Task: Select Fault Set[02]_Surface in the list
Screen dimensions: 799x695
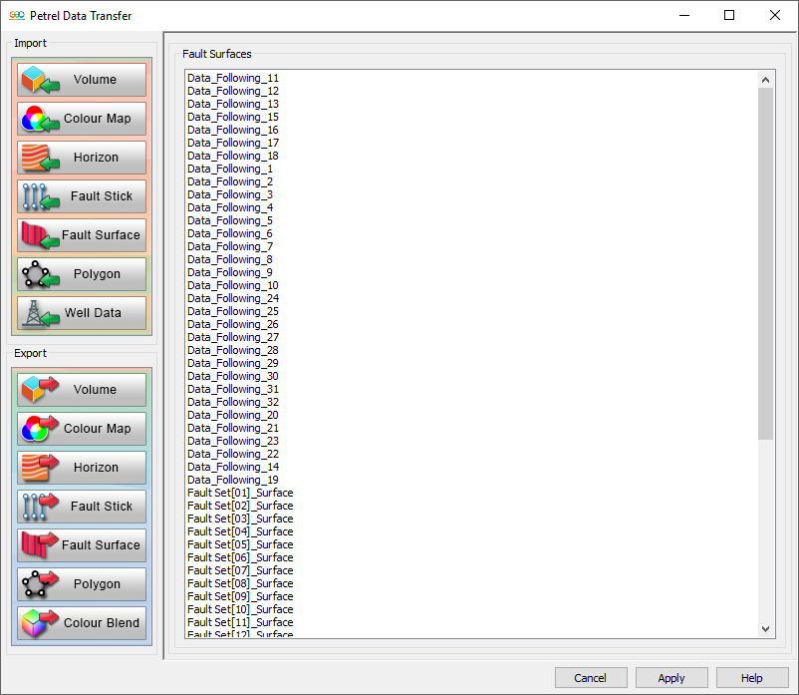Action: 240,506
